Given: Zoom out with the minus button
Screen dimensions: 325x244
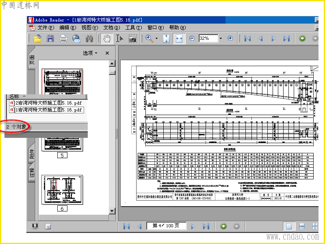Looking at the screenshot, I should 192,38.
